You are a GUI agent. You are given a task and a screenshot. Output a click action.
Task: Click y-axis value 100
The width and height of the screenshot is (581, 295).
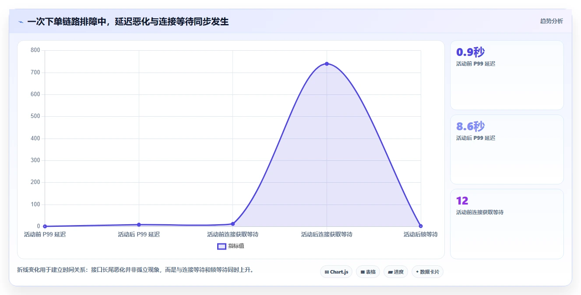35,205
